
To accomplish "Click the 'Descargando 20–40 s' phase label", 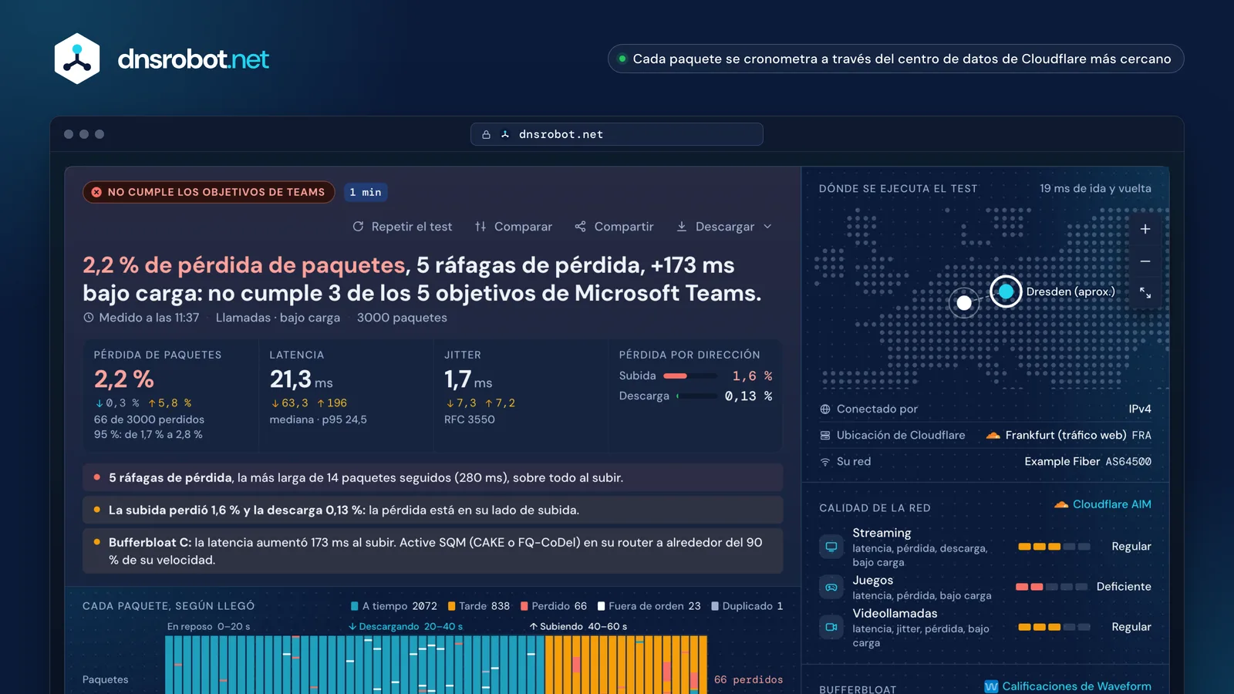I will click(x=406, y=627).
